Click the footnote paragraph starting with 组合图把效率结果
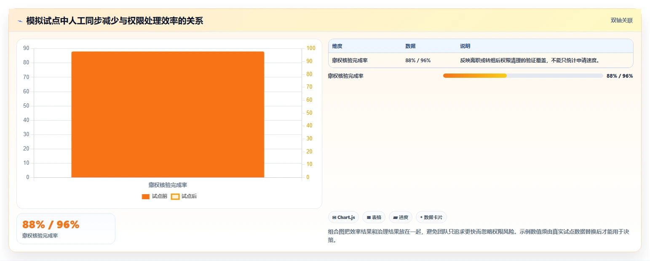 [478, 236]
